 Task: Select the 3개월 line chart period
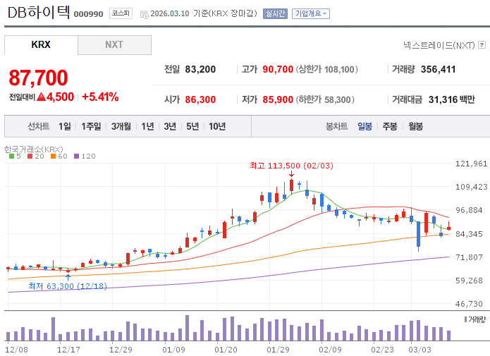[x=121, y=126]
